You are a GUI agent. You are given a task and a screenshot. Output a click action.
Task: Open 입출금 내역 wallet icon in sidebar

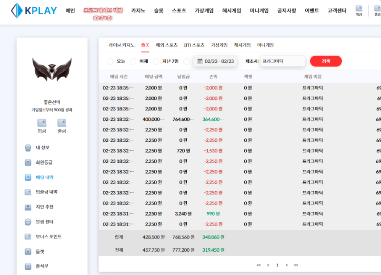(x=28, y=192)
